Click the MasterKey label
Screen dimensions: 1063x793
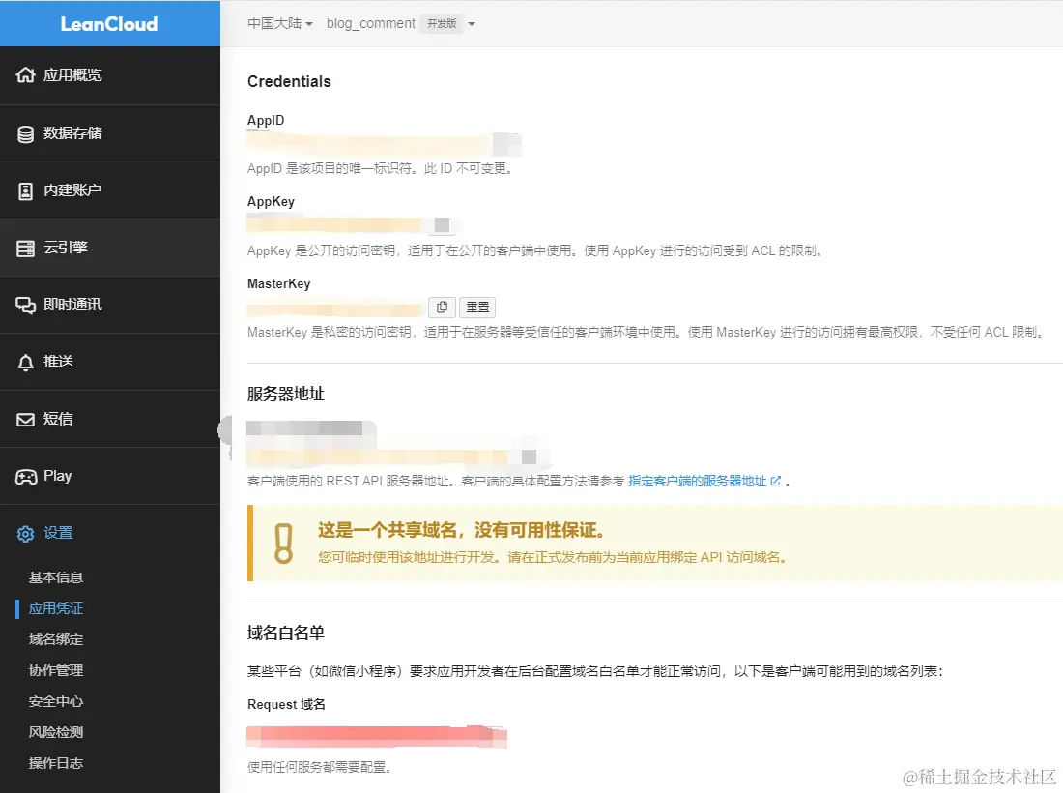[278, 283]
